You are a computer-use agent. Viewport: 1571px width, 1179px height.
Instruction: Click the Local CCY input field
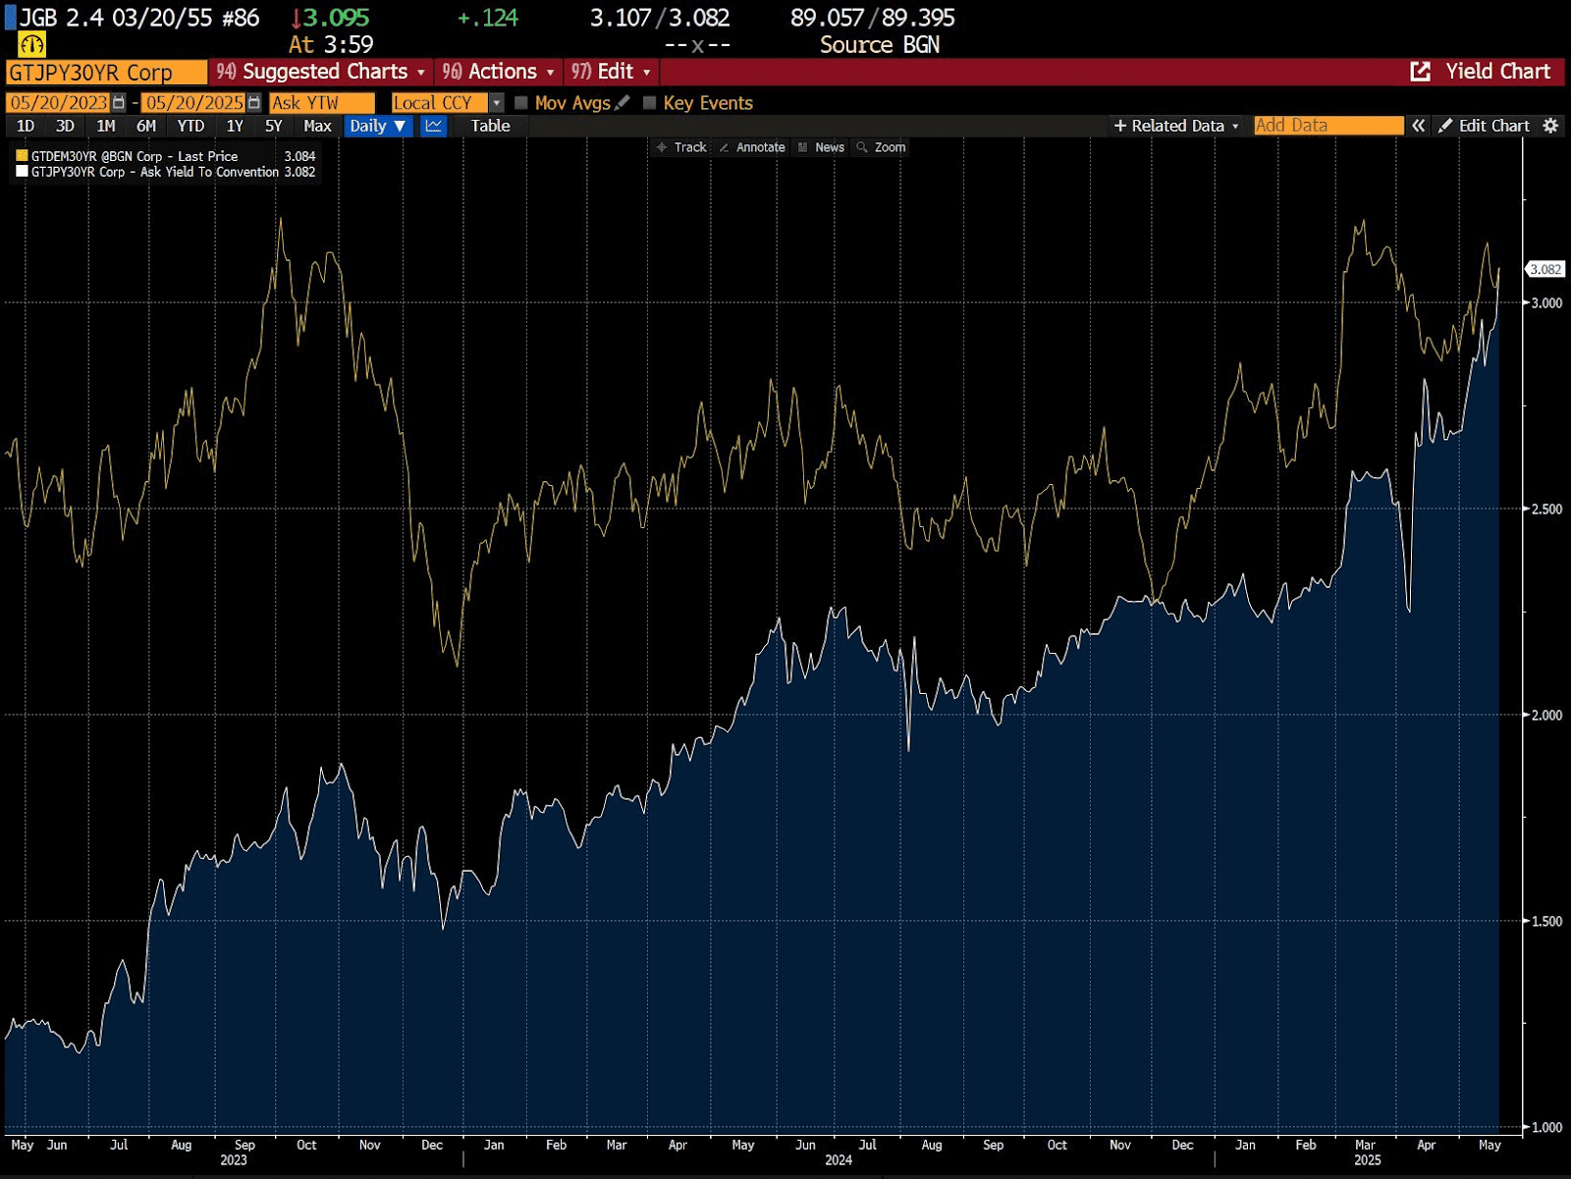pyautogui.click(x=439, y=102)
